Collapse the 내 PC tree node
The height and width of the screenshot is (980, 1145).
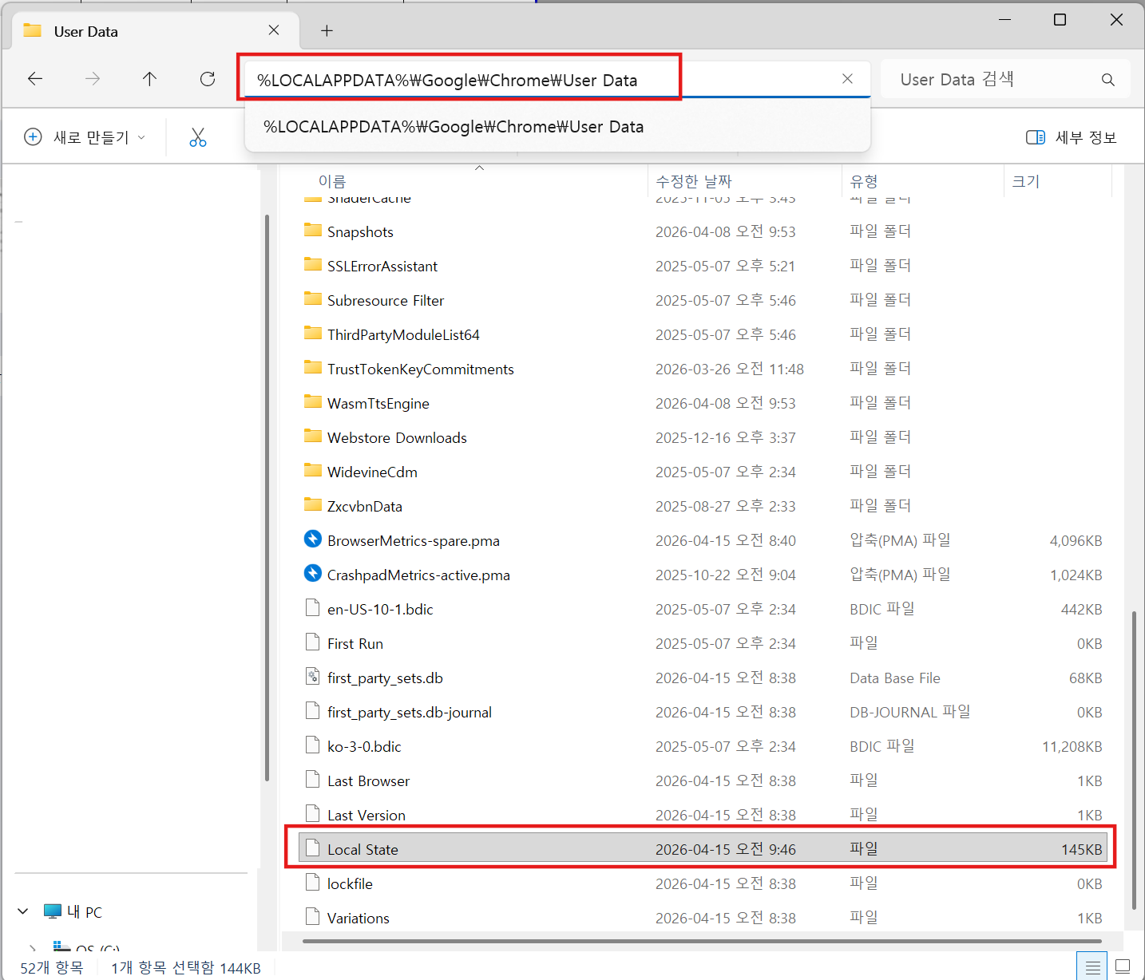click(x=23, y=911)
